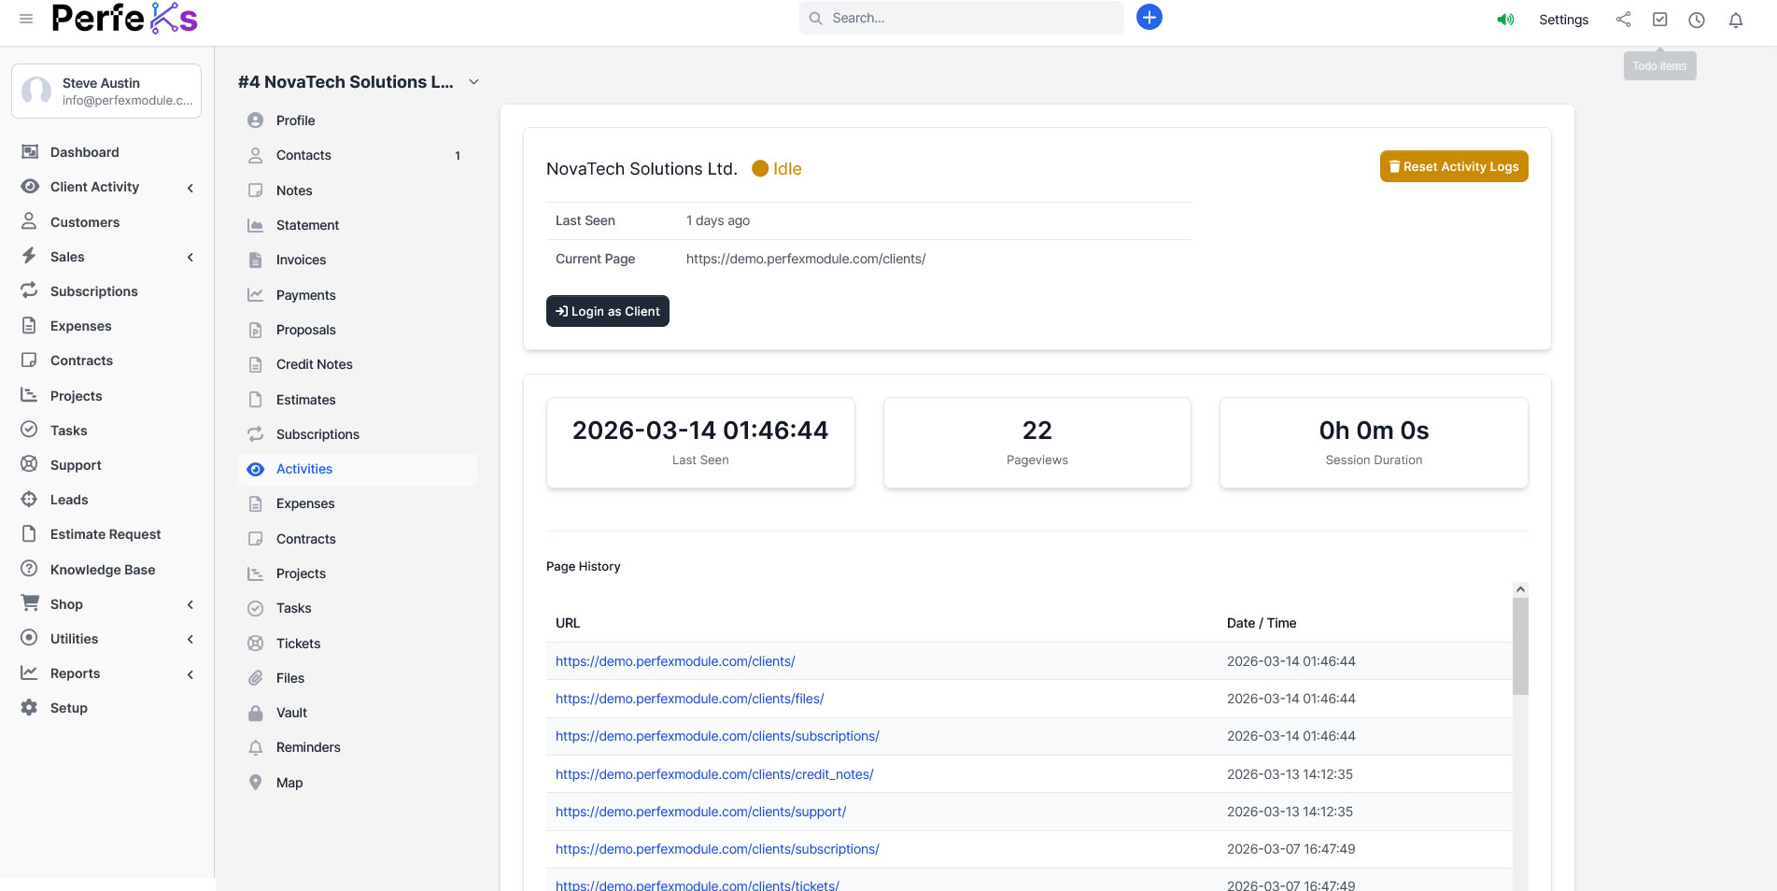Open the Dashboard sidebar item
Viewport: 1777px width, 891px height.
pyautogui.click(x=84, y=152)
